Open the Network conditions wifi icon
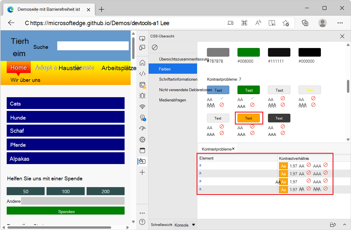This screenshot has height=230, width=351. tap(142, 107)
